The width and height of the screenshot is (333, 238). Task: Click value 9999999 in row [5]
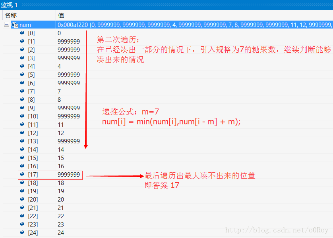point(69,75)
